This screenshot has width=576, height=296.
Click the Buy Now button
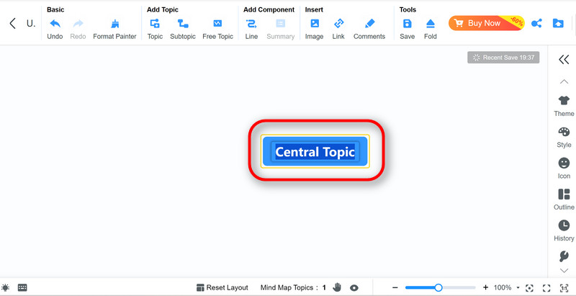click(484, 23)
